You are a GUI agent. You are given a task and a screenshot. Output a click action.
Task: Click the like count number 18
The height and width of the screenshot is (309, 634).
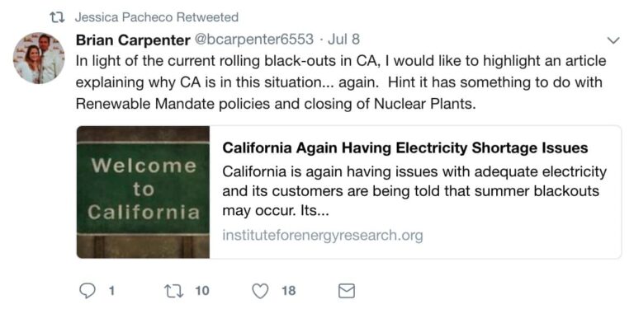[289, 291]
